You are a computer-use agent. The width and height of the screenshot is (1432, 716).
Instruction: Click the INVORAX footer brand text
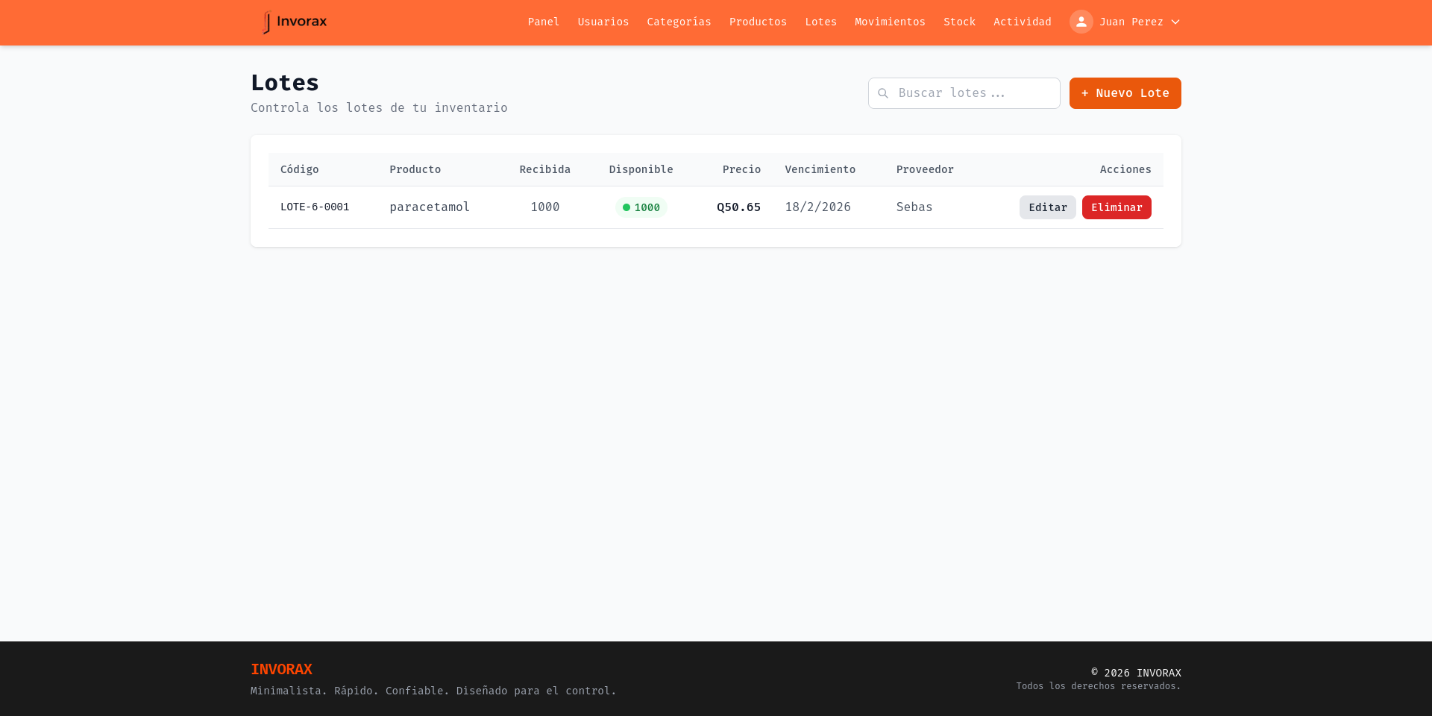click(281, 669)
